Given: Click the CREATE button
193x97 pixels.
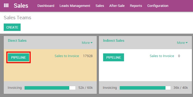Looking at the screenshot, I should (x=12, y=27).
